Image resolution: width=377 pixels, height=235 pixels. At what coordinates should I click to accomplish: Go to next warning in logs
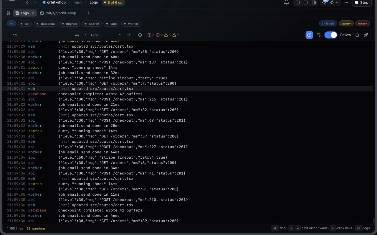176,35
